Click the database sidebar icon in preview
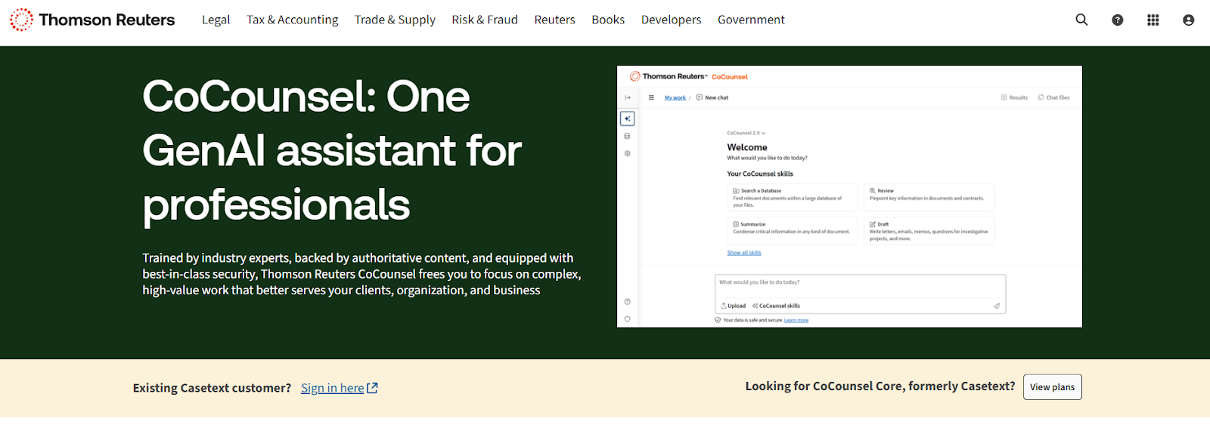The height and width of the screenshot is (434, 1210). 627,137
